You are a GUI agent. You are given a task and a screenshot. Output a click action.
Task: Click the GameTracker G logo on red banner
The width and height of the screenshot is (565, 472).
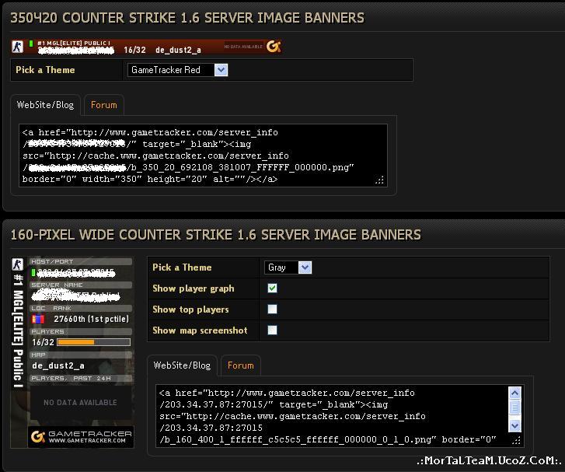[x=274, y=46]
